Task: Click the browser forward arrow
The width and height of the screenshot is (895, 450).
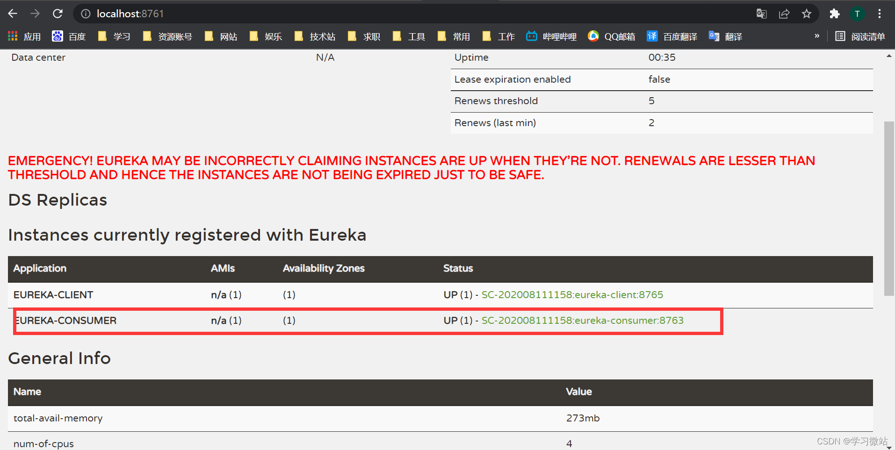Action: pyautogui.click(x=35, y=14)
